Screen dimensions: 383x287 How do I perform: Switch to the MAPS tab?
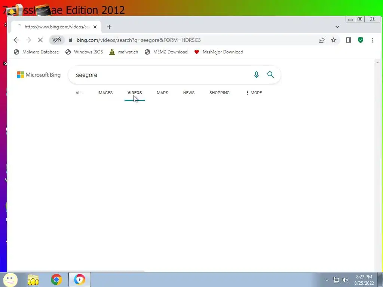coord(162,93)
